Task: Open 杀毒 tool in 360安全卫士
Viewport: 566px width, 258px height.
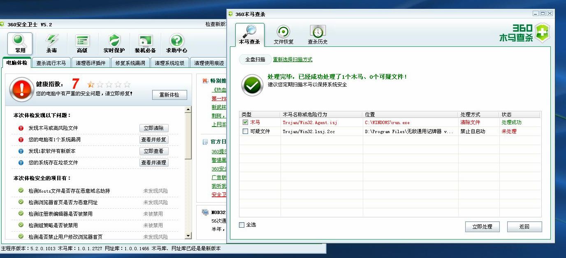Action: coord(52,44)
